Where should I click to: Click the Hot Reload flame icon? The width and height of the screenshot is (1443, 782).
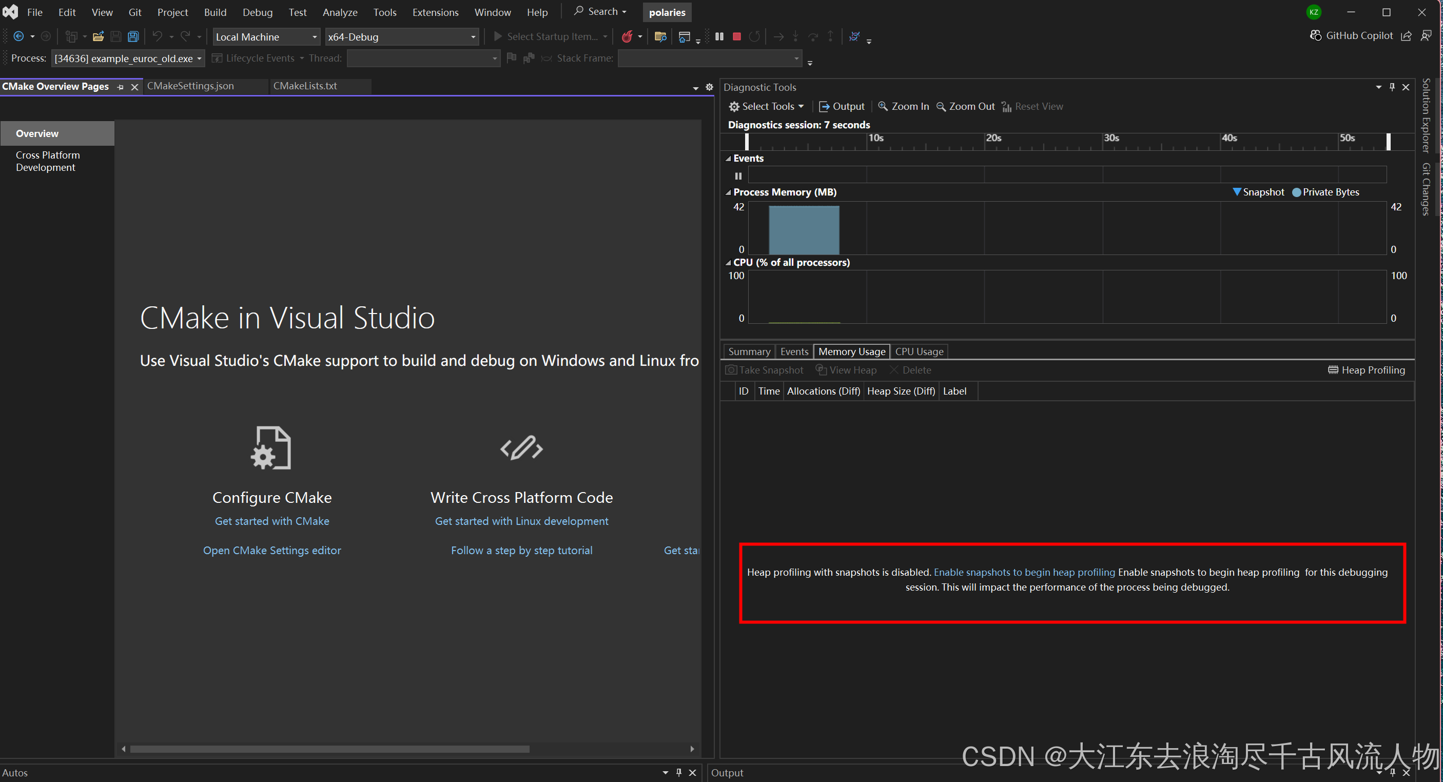[627, 36]
